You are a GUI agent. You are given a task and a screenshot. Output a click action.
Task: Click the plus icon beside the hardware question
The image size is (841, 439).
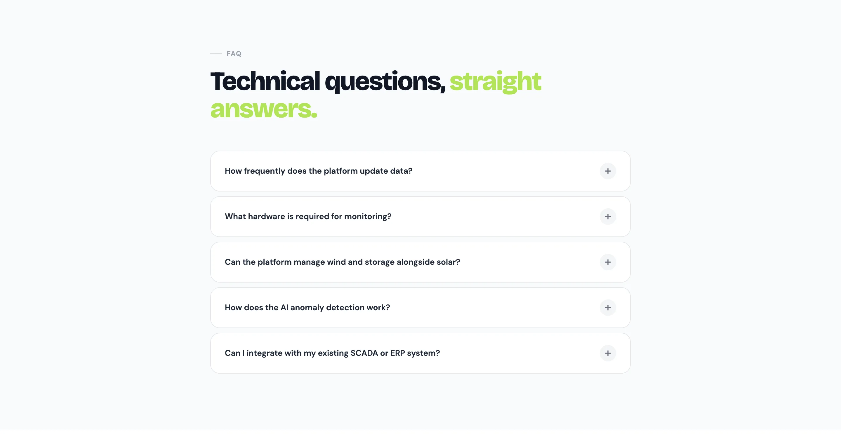tap(608, 216)
